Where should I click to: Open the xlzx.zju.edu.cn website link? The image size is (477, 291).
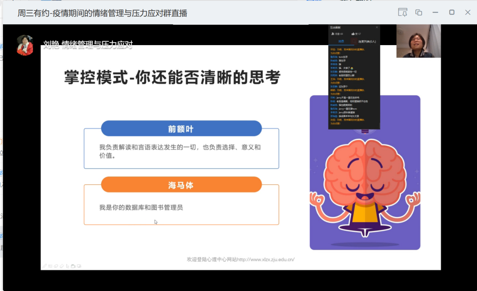[x=266, y=259]
